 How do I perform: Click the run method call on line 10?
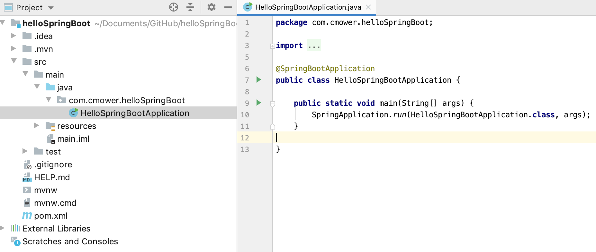click(399, 115)
